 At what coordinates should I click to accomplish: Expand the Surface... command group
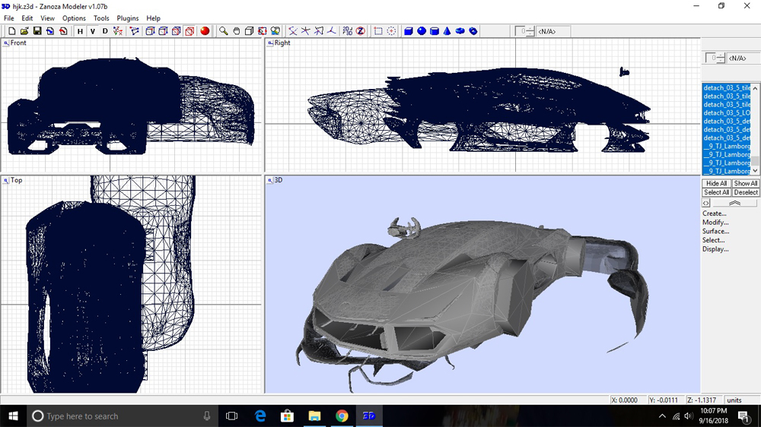click(716, 231)
